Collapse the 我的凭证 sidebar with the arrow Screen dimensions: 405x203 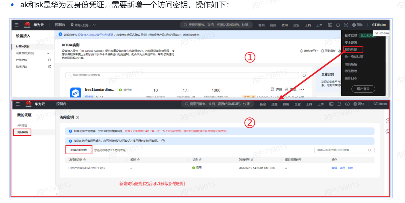pos(57,194)
